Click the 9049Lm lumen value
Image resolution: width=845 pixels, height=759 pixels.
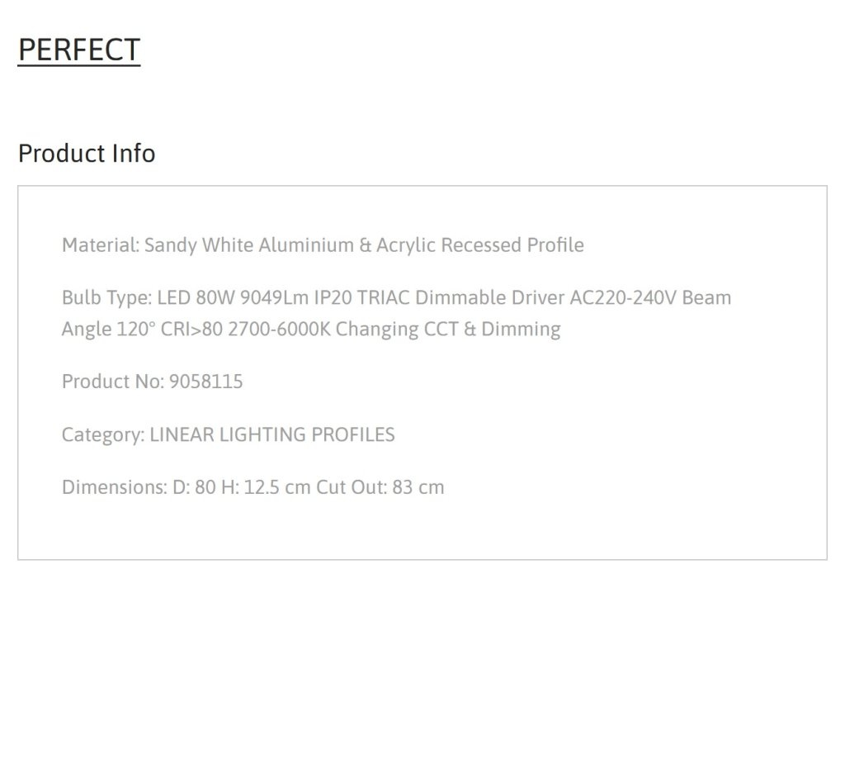(x=274, y=298)
